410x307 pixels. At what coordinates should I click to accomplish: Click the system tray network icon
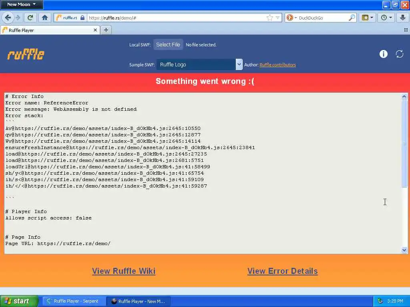click(380, 301)
